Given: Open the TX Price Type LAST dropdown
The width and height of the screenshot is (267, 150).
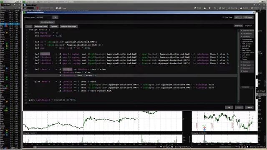Looking at the screenshot, I should [238, 17].
